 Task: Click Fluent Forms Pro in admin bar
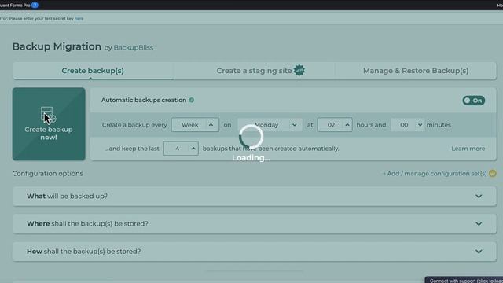(15, 6)
